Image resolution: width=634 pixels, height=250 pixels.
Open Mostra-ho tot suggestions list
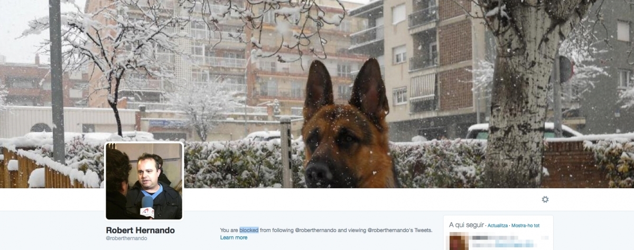(x=525, y=226)
